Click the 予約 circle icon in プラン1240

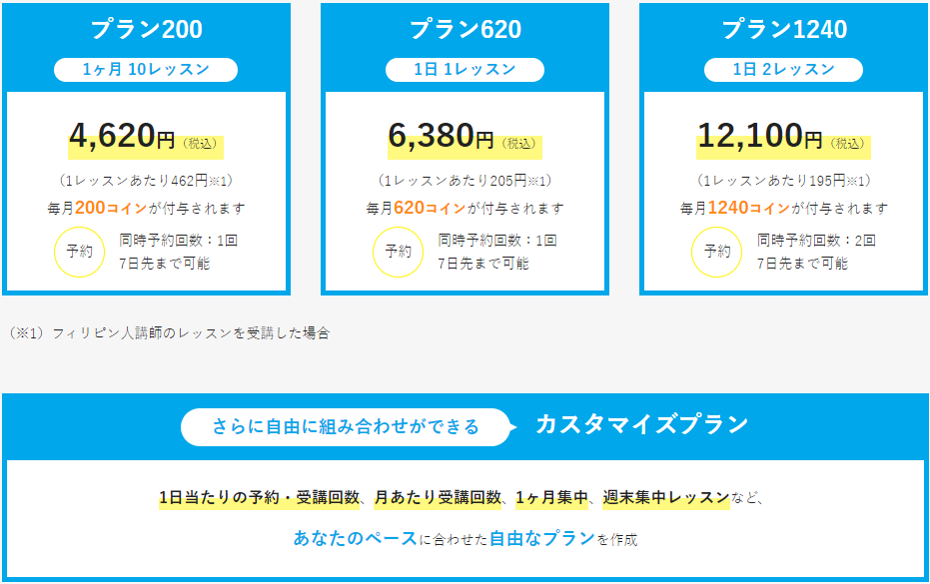pyautogui.click(x=717, y=252)
